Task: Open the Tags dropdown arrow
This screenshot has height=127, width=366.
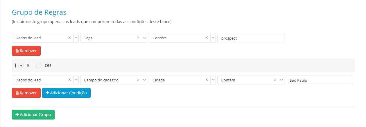Action: tap(144, 38)
